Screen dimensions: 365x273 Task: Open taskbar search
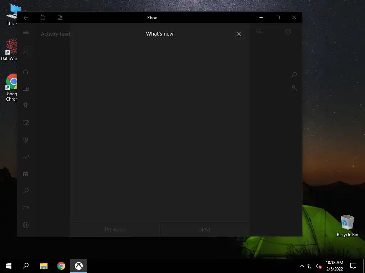pyautogui.click(x=26, y=266)
